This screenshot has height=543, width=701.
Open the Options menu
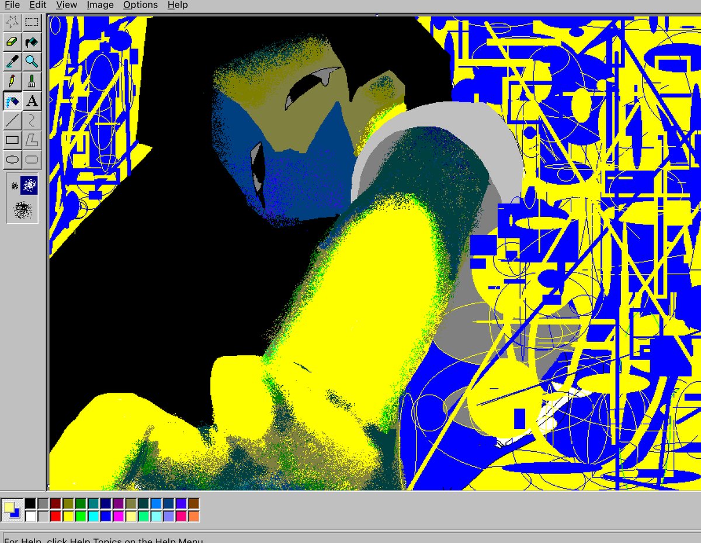[x=140, y=5]
